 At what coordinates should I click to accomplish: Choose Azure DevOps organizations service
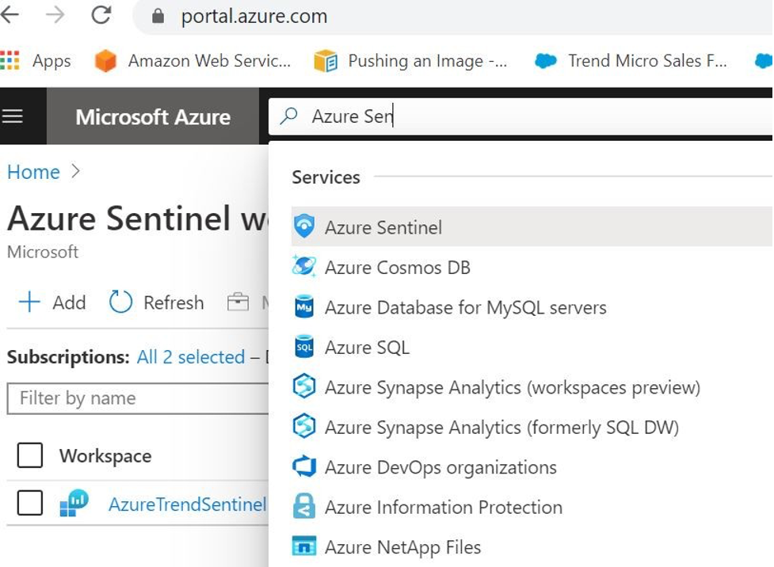(x=532, y=467)
